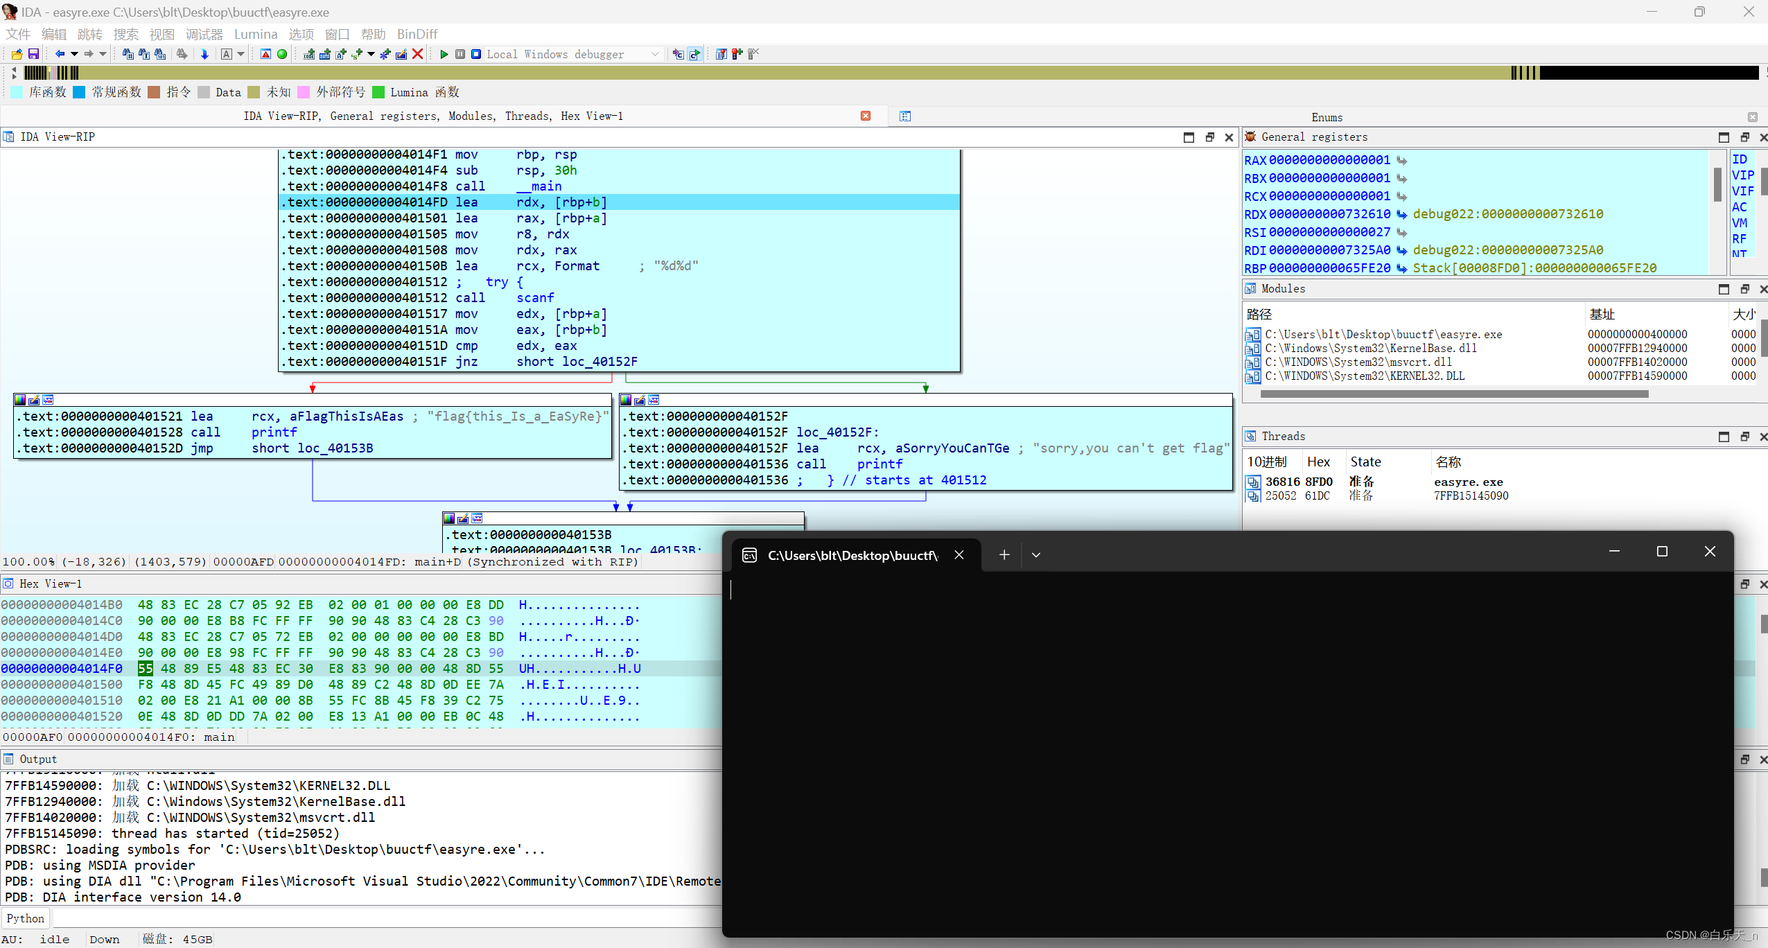Click the binoculars text search icon

point(144,54)
